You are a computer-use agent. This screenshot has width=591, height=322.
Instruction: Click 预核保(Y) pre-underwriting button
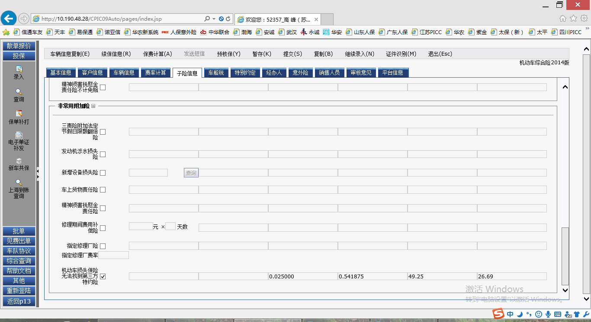[x=228, y=54]
